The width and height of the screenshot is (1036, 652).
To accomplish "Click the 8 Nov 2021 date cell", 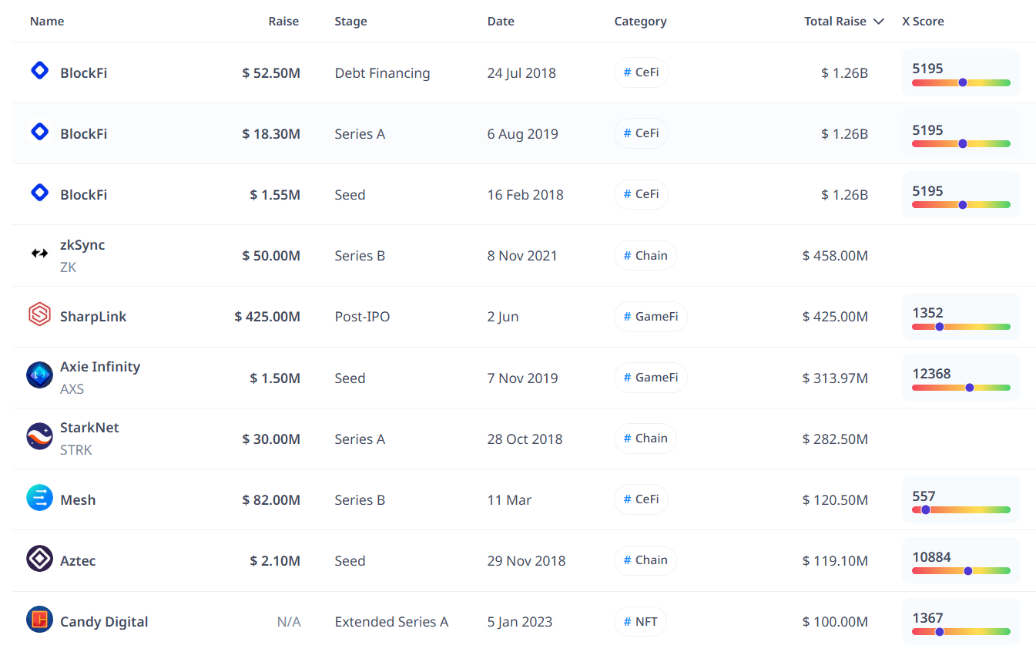I will [522, 256].
